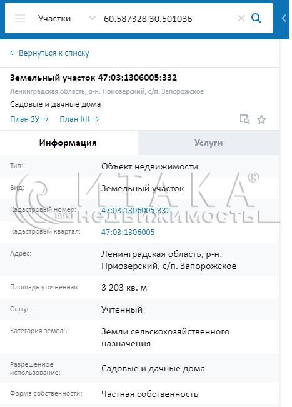Viewport: 292px width, 407px height.
Task: Open the Участки search type dropdown
Action: tap(54, 18)
